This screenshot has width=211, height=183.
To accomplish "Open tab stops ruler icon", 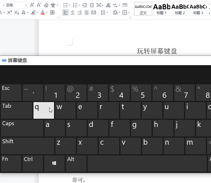I will (x=125, y=5).
